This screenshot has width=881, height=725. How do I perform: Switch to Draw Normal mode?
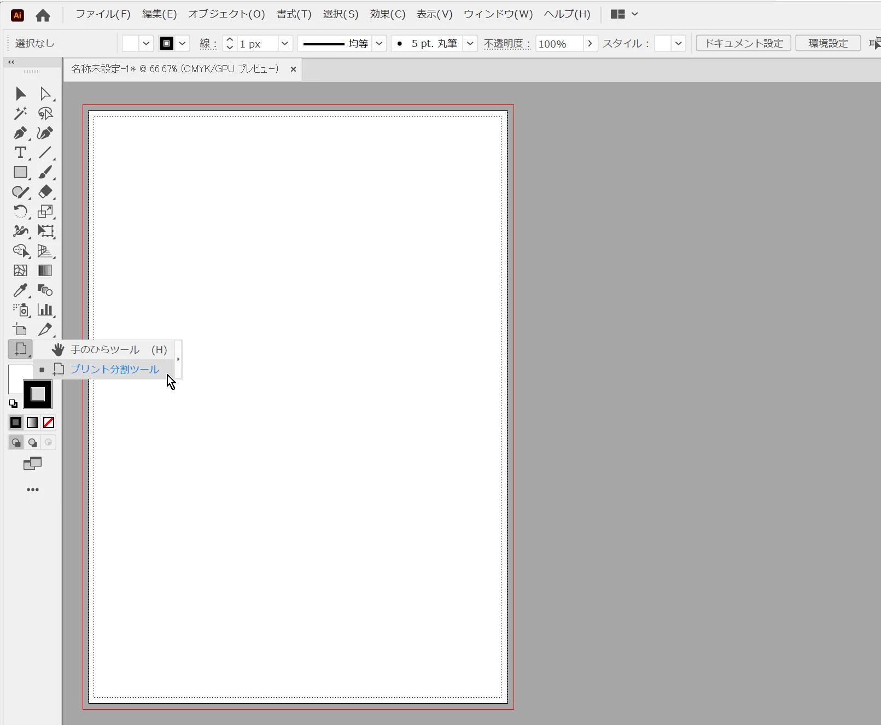click(x=16, y=442)
